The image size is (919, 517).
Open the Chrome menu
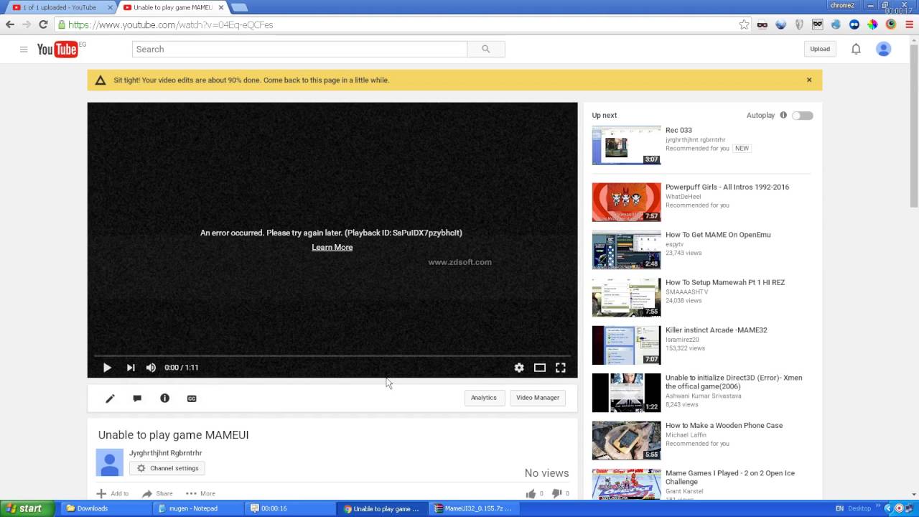pos(908,24)
